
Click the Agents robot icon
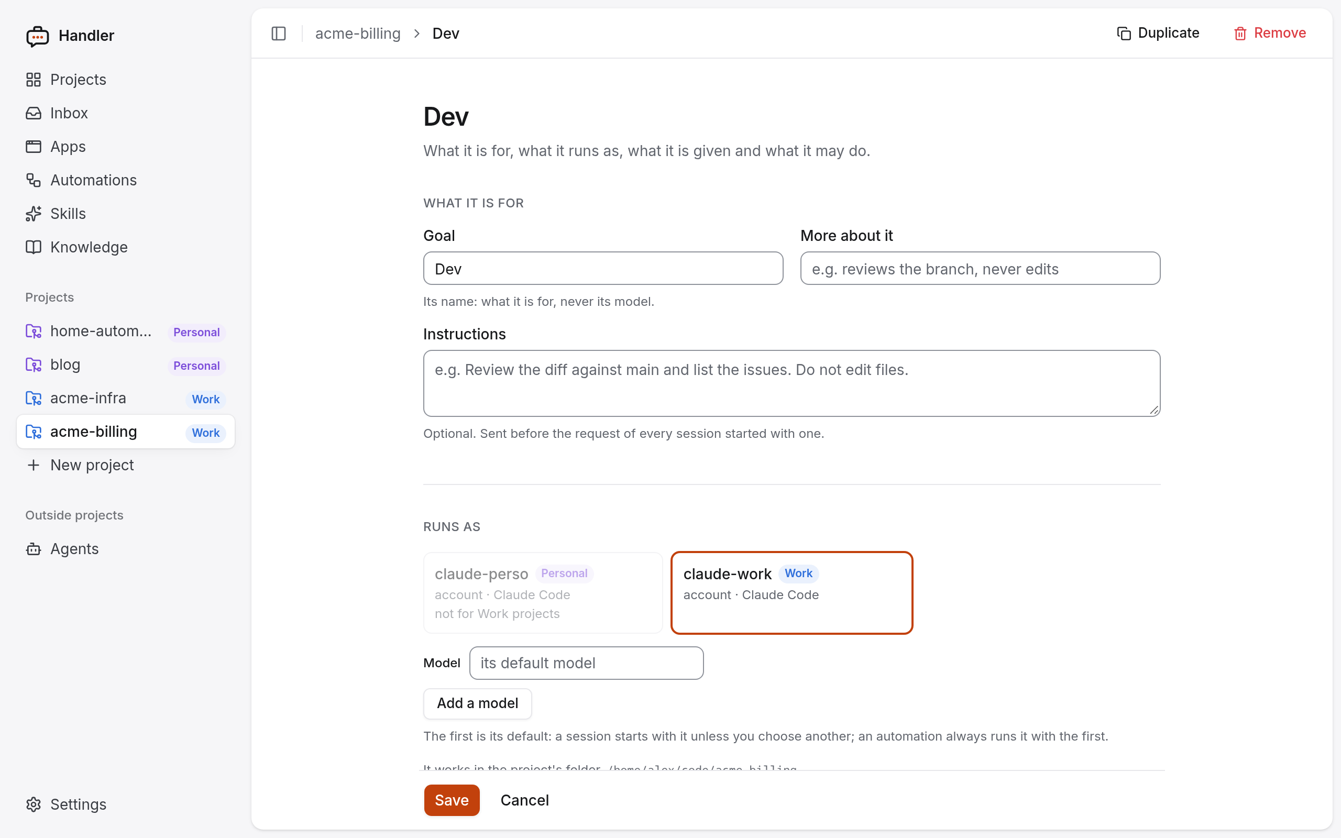point(34,549)
